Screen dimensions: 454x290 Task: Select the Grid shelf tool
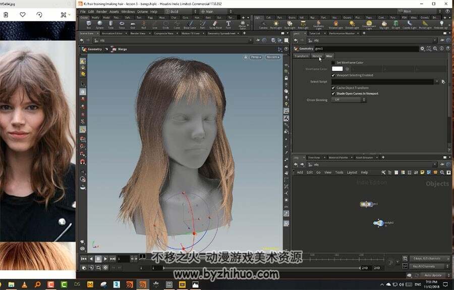click(133, 25)
